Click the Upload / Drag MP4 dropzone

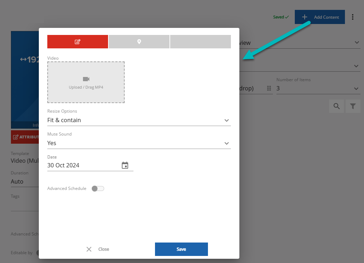coord(86,82)
